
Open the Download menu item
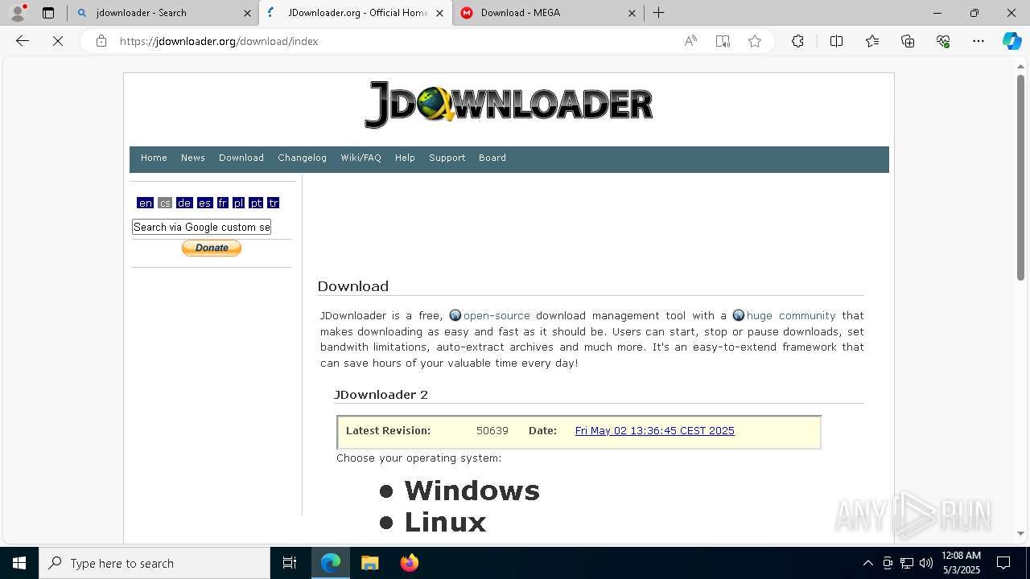[241, 158]
